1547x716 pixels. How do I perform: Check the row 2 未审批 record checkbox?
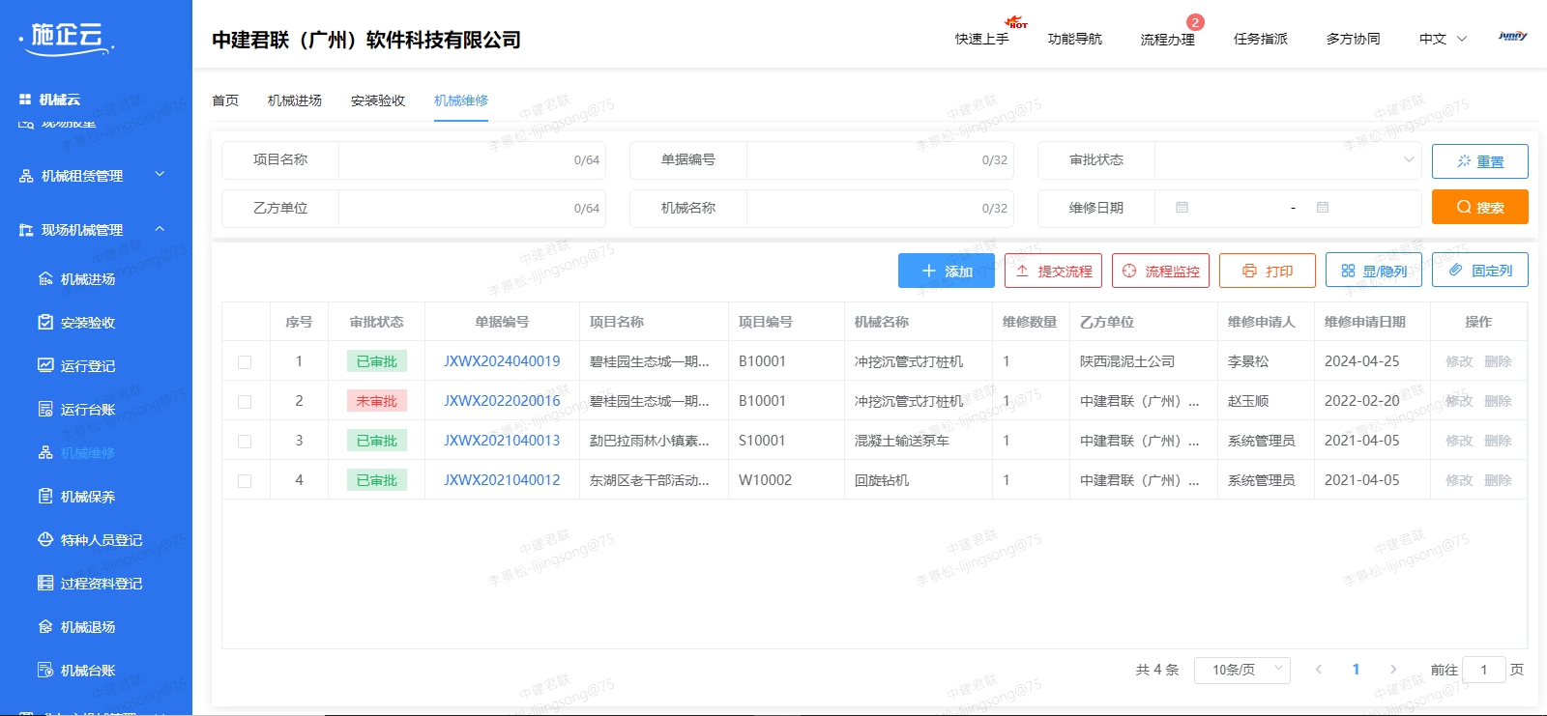[245, 402]
